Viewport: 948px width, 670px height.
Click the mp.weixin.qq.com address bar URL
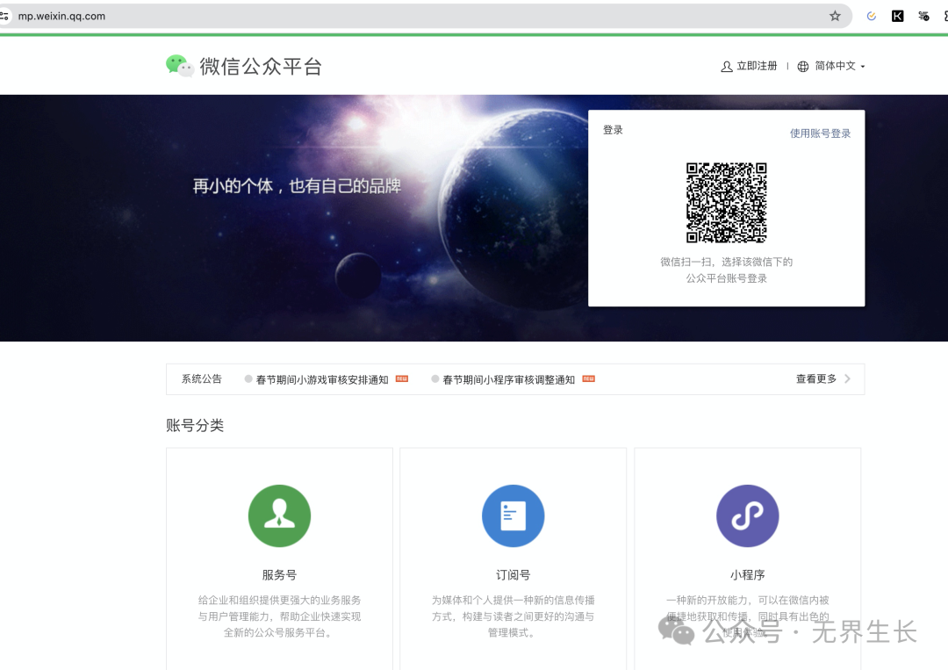[61, 17]
